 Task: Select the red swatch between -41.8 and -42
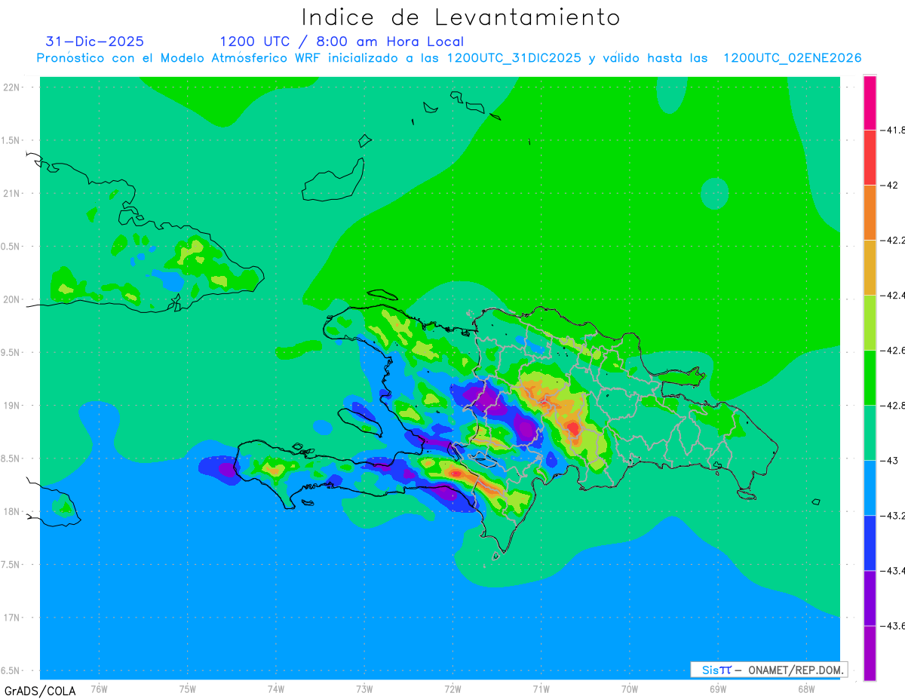pos(870,157)
